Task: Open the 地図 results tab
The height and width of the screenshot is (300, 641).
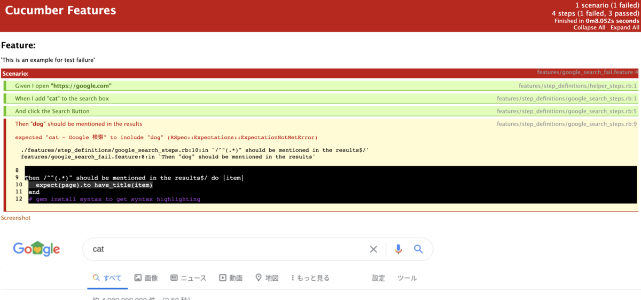Action: pyautogui.click(x=267, y=278)
